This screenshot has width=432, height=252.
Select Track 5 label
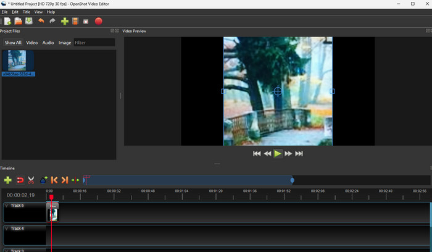(17, 206)
